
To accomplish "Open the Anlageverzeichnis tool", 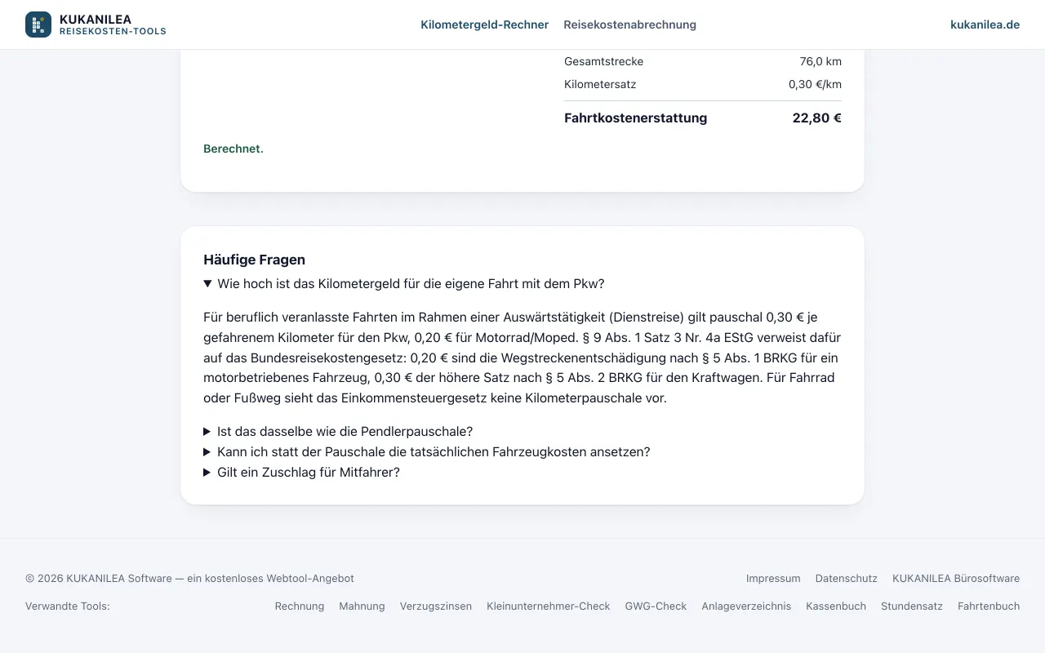I will pyautogui.click(x=746, y=606).
